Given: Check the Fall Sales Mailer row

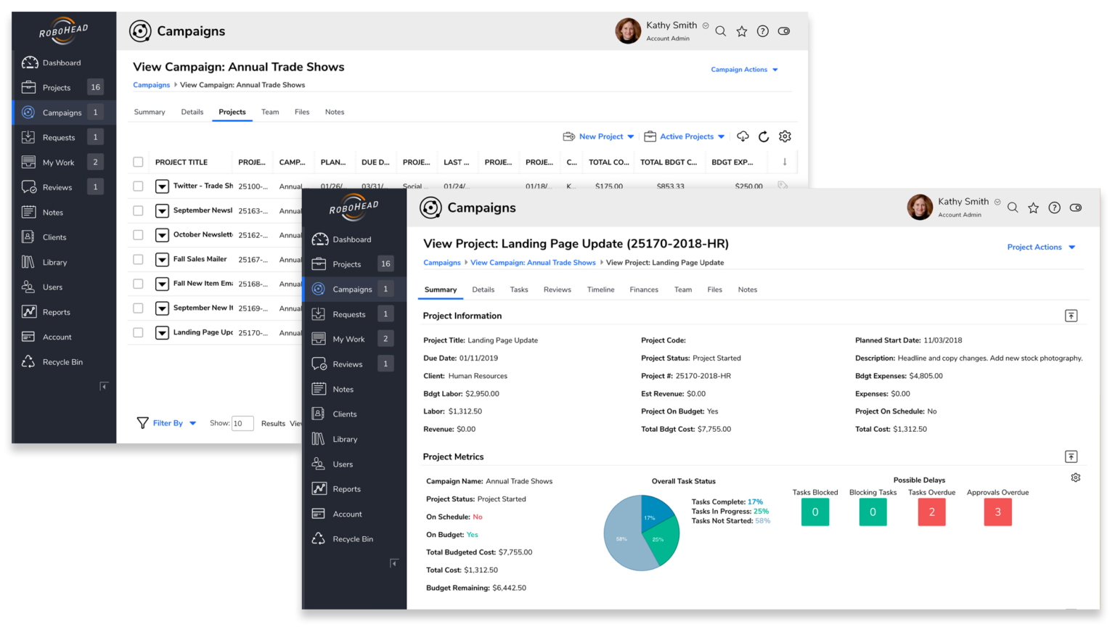Looking at the screenshot, I should point(138,259).
